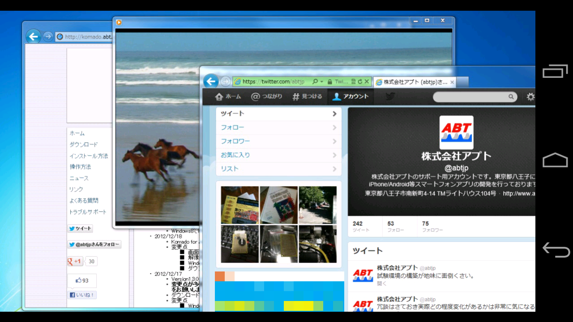Open the yellow cable photo thumbnail
The height and width of the screenshot is (322, 573).
(x=318, y=244)
